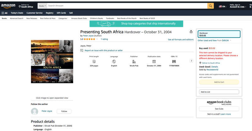Open the Add to List dropdown
The height and width of the screenshot is (131, 252).
click(x=219, y=92)
